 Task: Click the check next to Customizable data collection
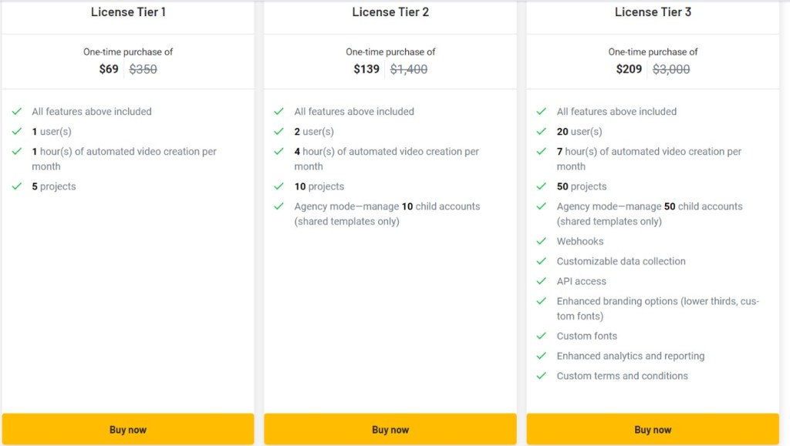coord(542,261)
